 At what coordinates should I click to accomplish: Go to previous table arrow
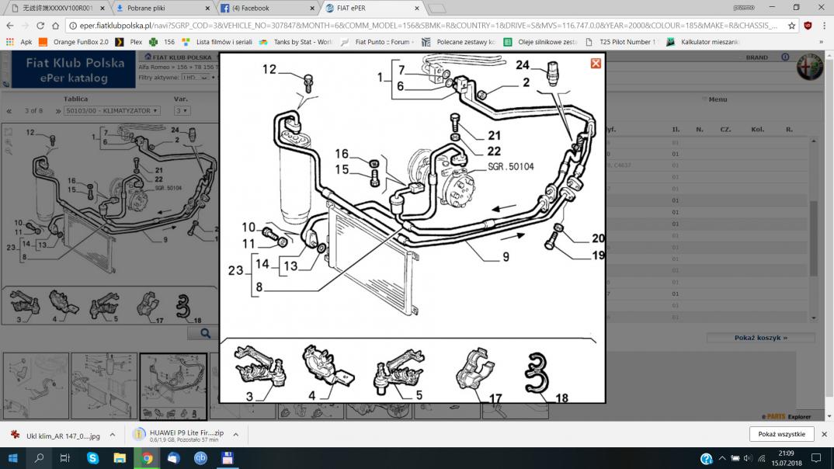9,110
